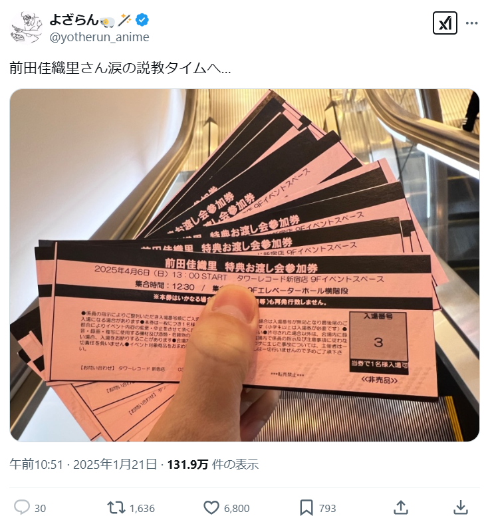This screenshot has height=526, width=484.
Task: Open the three-dot more options menu
Action: click(x=471, y=23)
